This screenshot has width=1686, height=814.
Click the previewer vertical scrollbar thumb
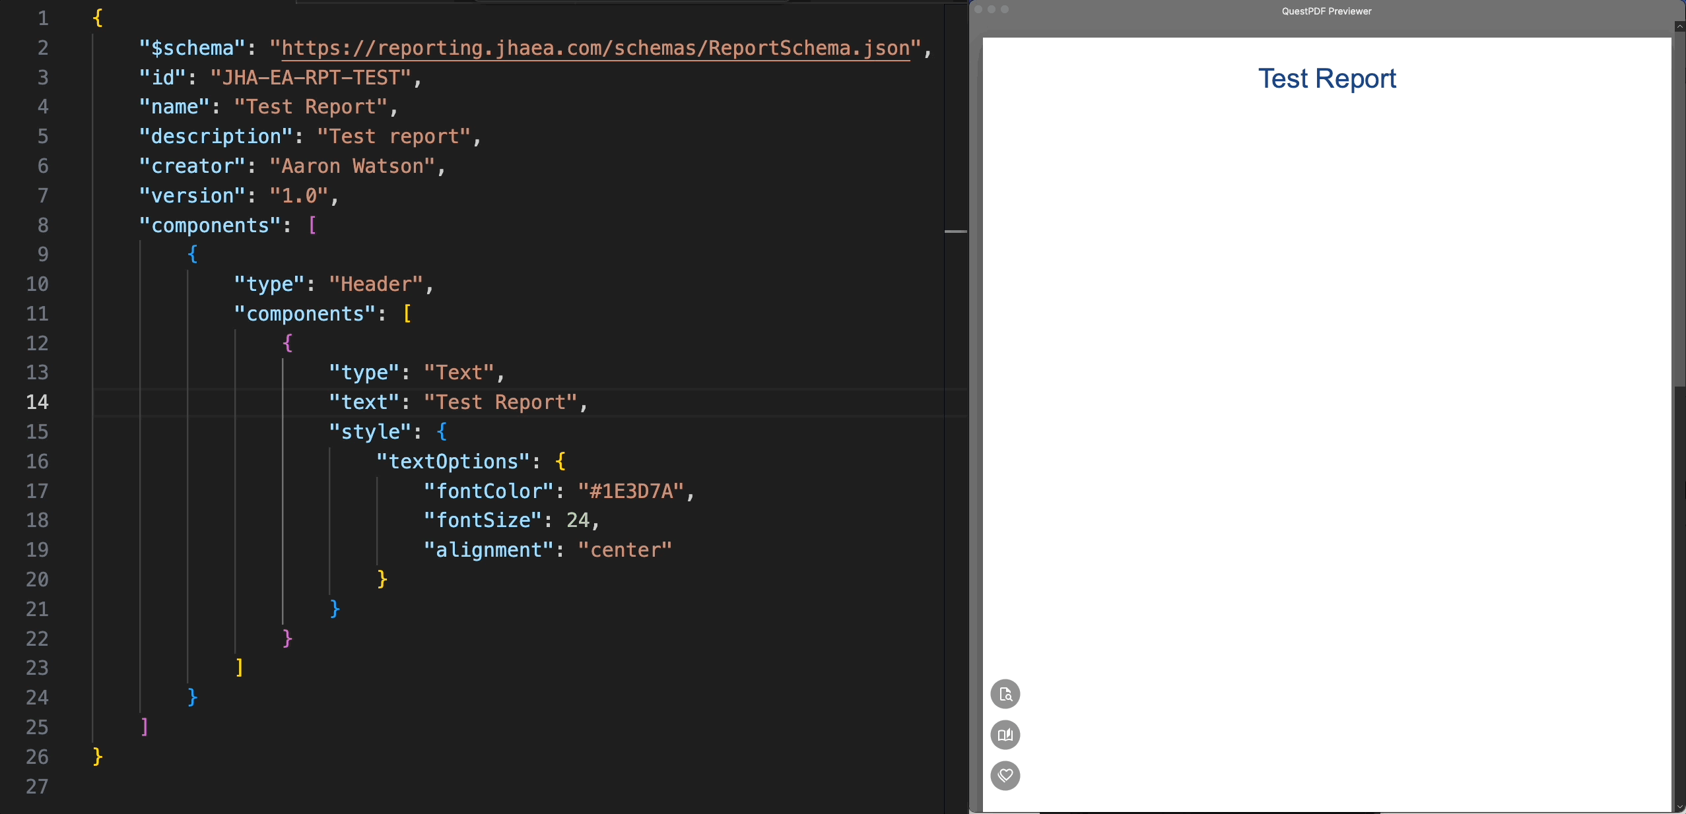coord(1679,208)
